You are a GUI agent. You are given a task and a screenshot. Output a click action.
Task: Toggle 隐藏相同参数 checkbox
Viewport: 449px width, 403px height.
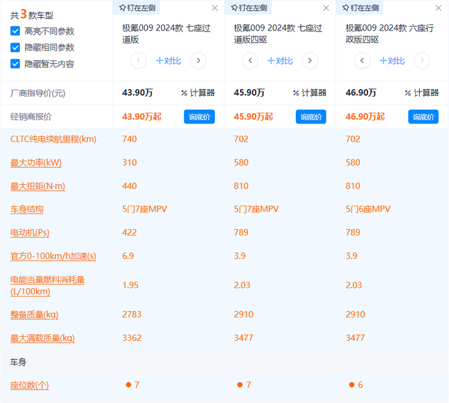pos(15,47)
